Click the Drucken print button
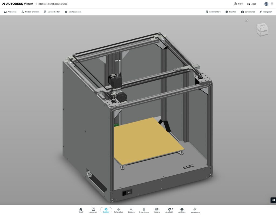The height and width of the screenshot is (215, 276). [231, 12]
